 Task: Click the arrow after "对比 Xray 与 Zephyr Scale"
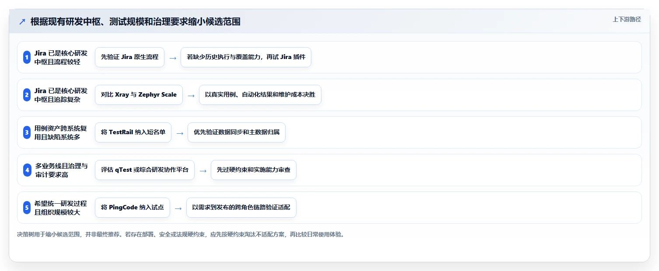point(191,95)
